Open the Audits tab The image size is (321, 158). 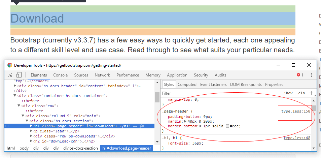coord(220,75)
